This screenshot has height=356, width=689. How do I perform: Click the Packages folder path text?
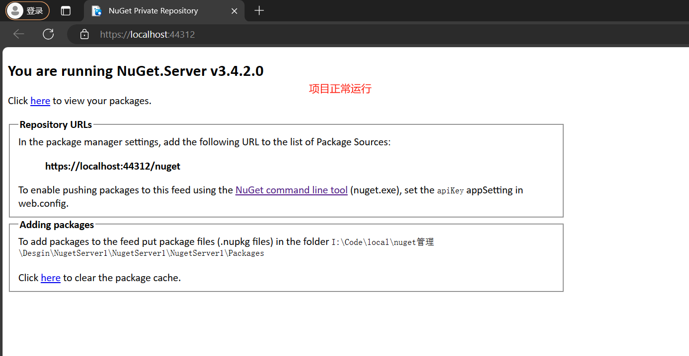pos(226,247)
